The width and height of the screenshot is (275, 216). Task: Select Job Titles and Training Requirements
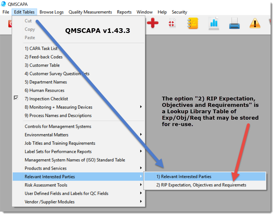coord(60,143)
